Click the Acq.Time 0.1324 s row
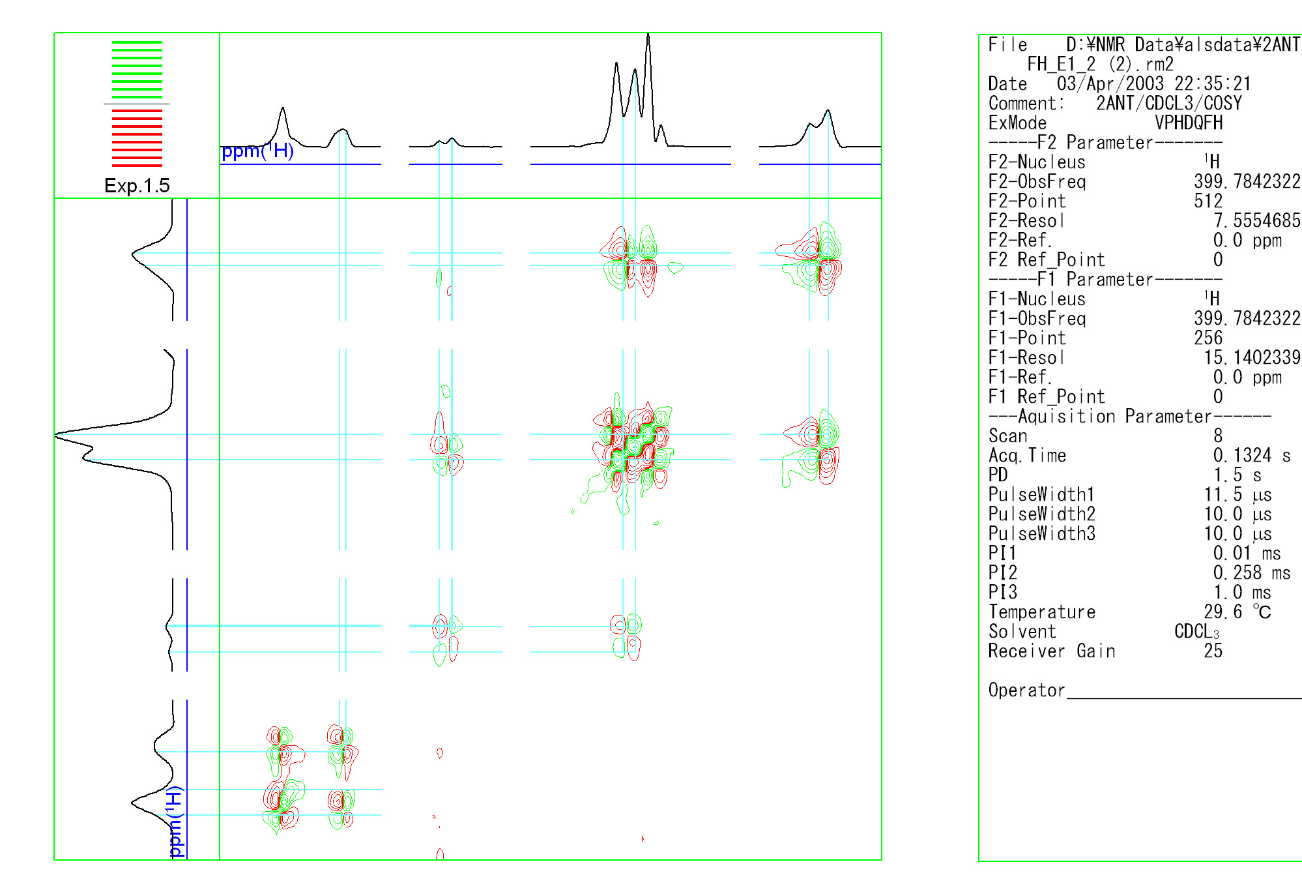The image size is (1302, 890). 1139,455
